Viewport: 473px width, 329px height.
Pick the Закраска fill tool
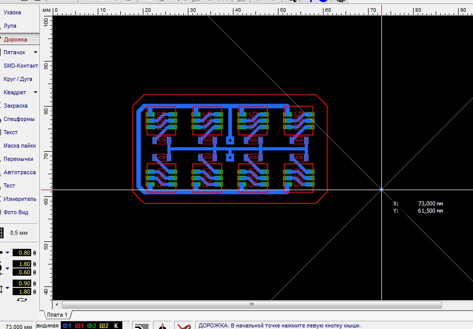15,106
